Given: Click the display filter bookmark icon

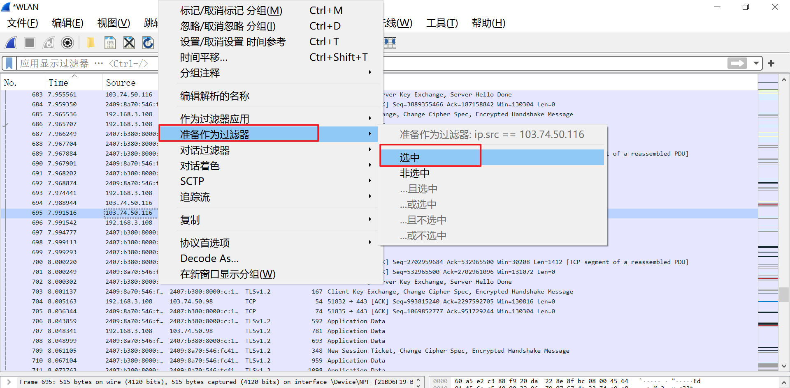Looking at the screenshot, I should coord(9,63).
